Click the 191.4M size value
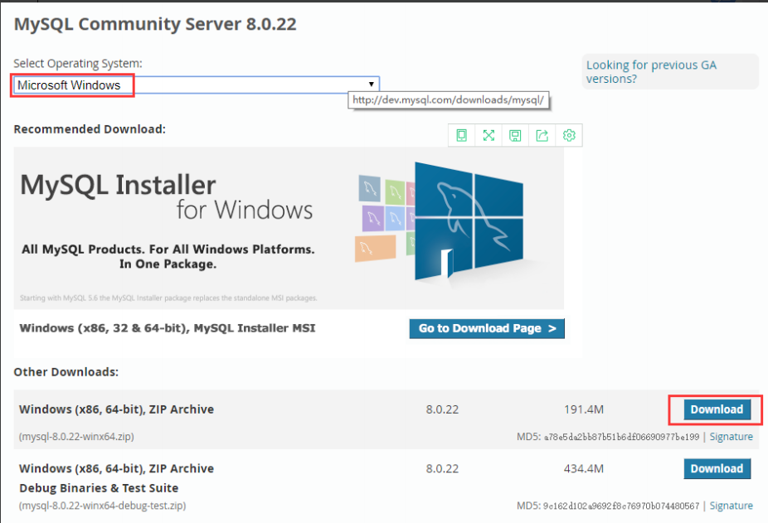The width and height of the screenshot is (768, 523). click(x=584, y=409)
